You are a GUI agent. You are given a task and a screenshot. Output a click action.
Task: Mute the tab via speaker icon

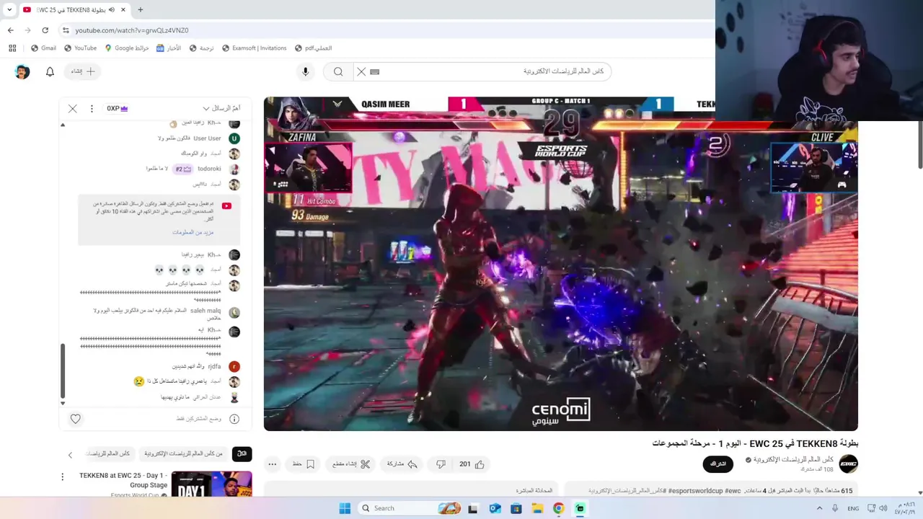(x=111, y=10)
